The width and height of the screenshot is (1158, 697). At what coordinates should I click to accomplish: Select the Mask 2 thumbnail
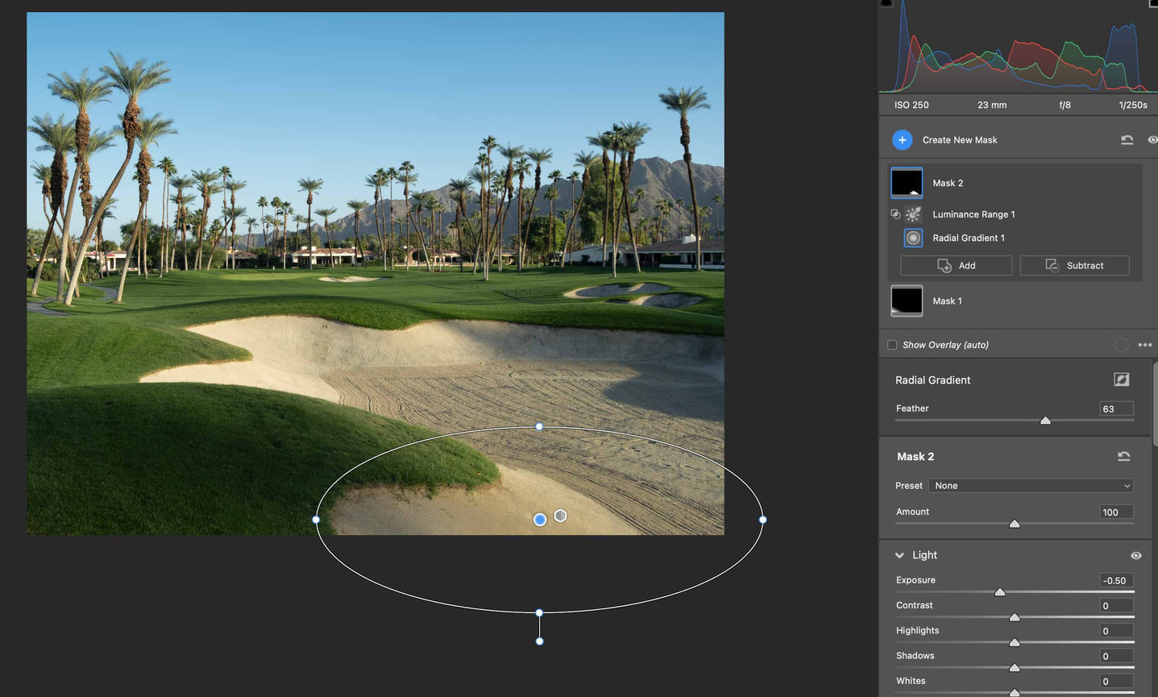pos(907,183)
